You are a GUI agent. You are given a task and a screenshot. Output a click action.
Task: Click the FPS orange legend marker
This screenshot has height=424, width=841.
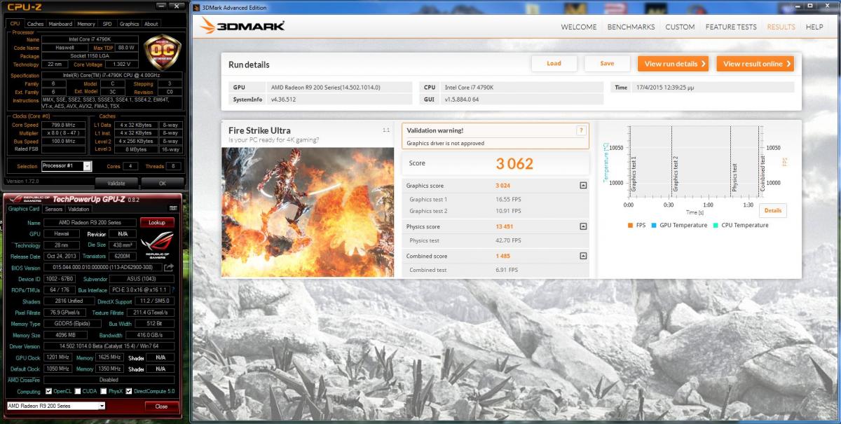(631, 225)
